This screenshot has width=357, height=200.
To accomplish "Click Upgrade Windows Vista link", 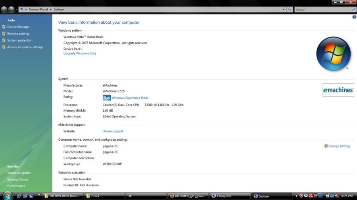I will pyautogui.click(x=80, y=53).
